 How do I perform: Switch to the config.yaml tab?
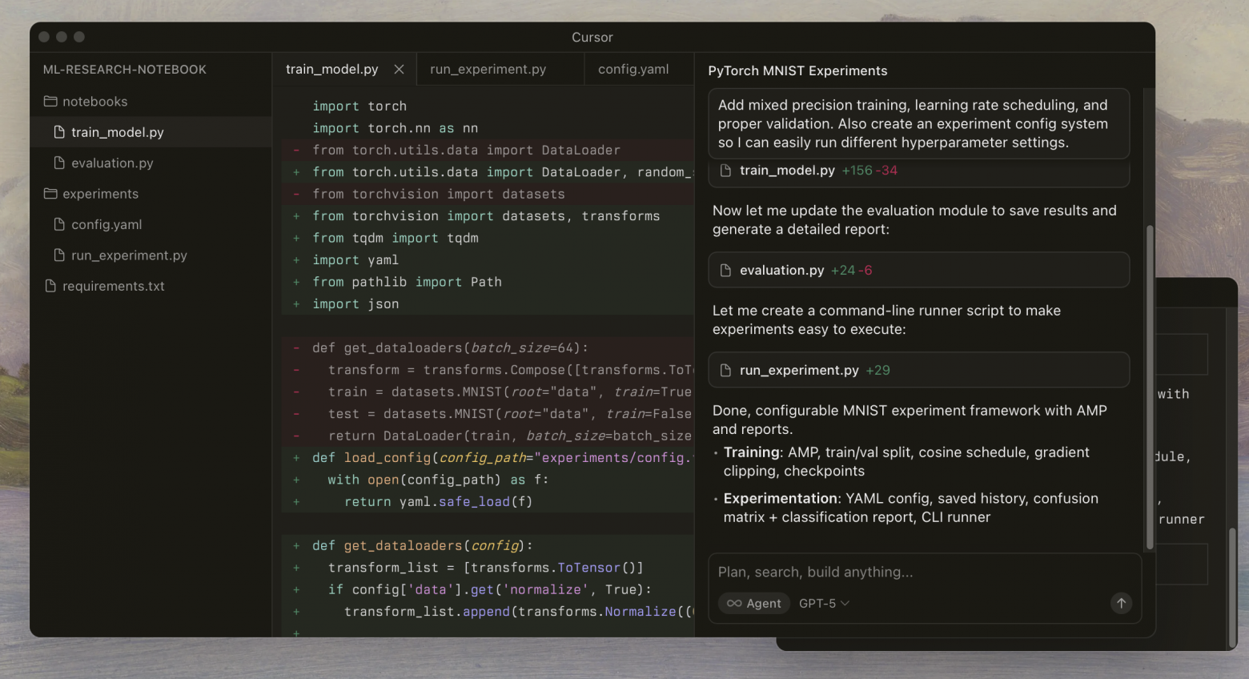click(633, 70)
